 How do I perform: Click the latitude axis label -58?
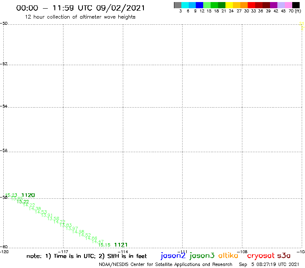click(x=4, y=197)
